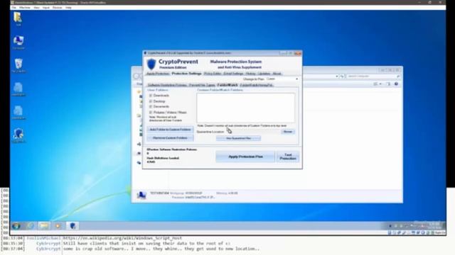Open the Prevent File Types sub-tab
Viewport: 455px width, 255px height.
tap(202, 85)
